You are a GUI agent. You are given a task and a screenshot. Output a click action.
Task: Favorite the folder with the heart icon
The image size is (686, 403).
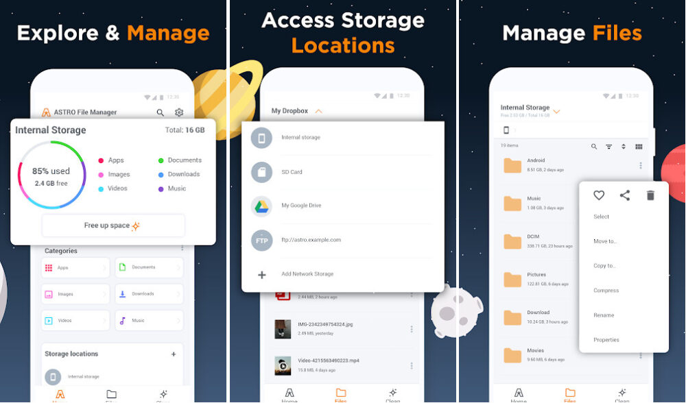(598, 195)
